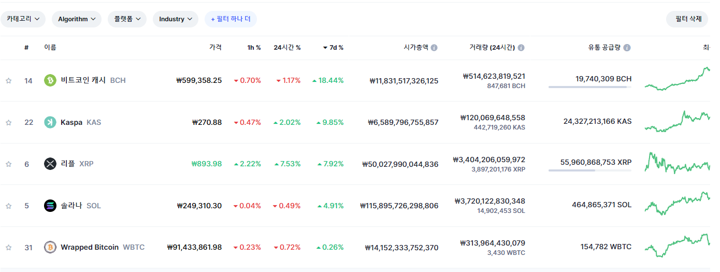
Task: Add one more filter with + 필터 하나 더
Action: tap(231, 19)
